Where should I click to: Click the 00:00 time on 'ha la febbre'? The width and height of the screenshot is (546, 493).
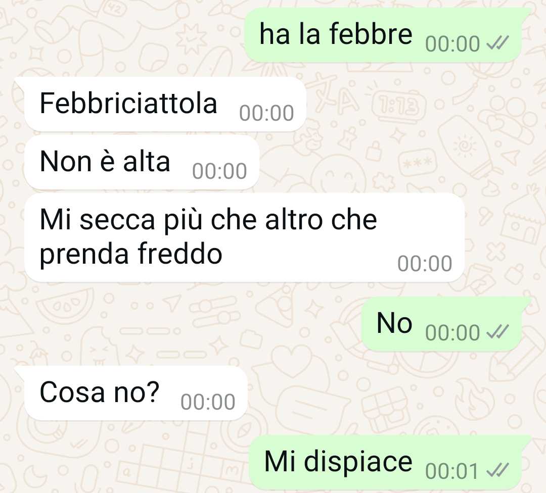coord(452,44)
